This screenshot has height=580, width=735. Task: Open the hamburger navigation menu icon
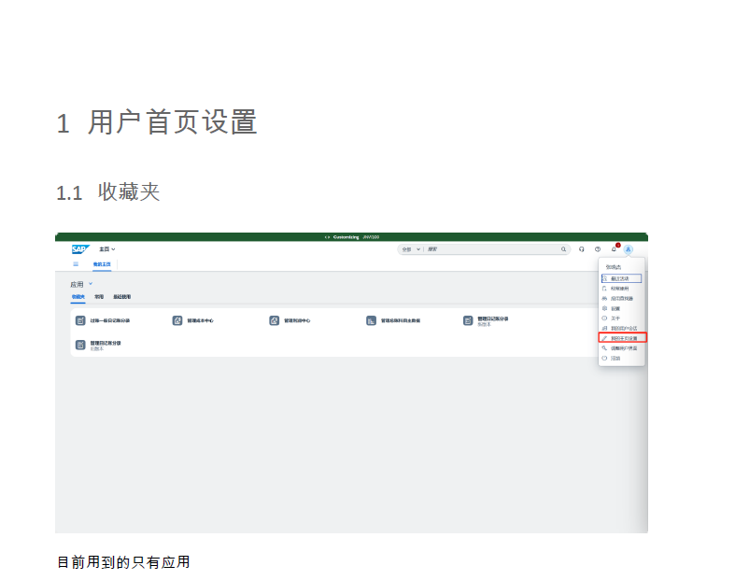pos(76,264)
